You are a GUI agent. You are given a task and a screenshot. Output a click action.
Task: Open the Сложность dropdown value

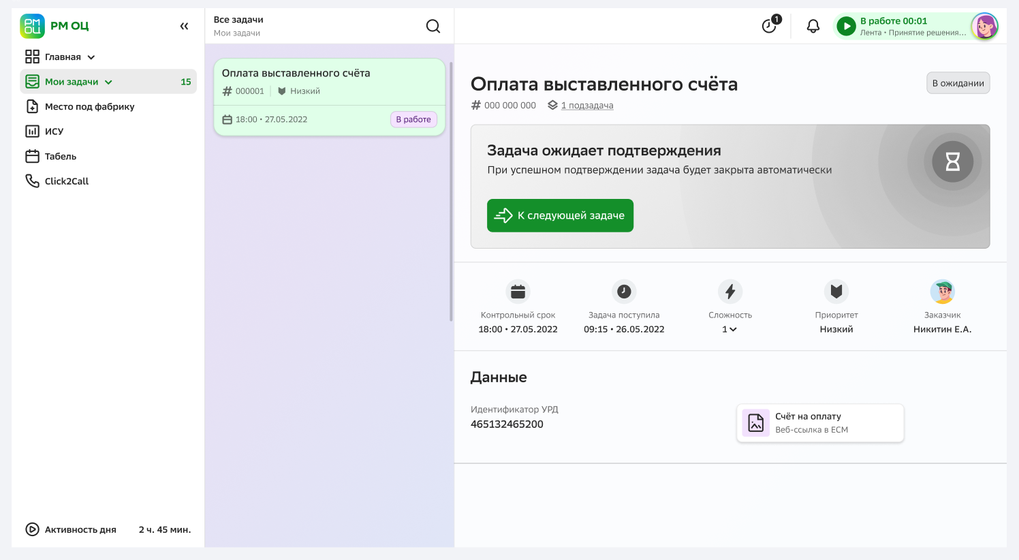(x=730, y=330)
